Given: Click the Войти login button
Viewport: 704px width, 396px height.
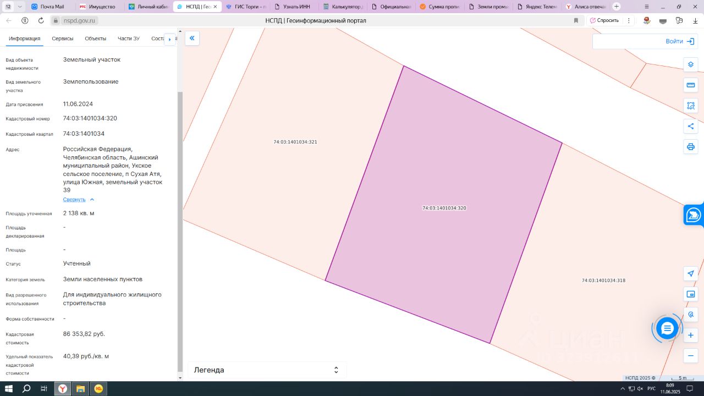Looking at the screenshot, I should coord(679,41).
